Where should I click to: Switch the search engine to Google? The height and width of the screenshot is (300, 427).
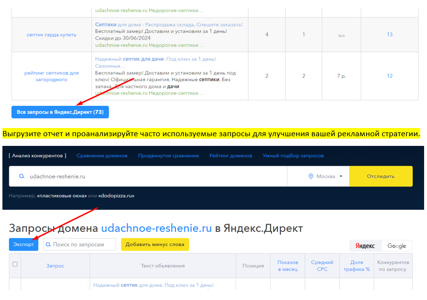coord(397,246)
